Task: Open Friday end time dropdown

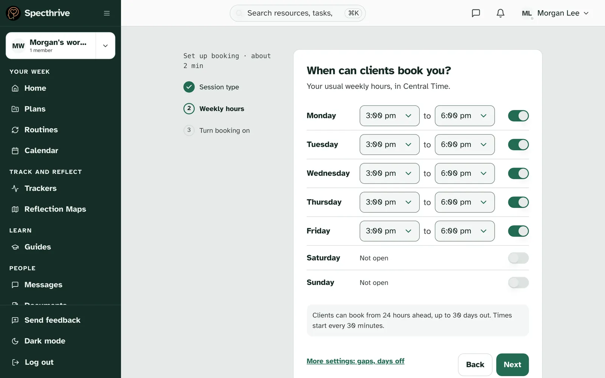Action: 465,231
